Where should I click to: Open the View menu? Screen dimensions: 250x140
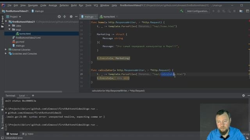(x=23, y=5)
